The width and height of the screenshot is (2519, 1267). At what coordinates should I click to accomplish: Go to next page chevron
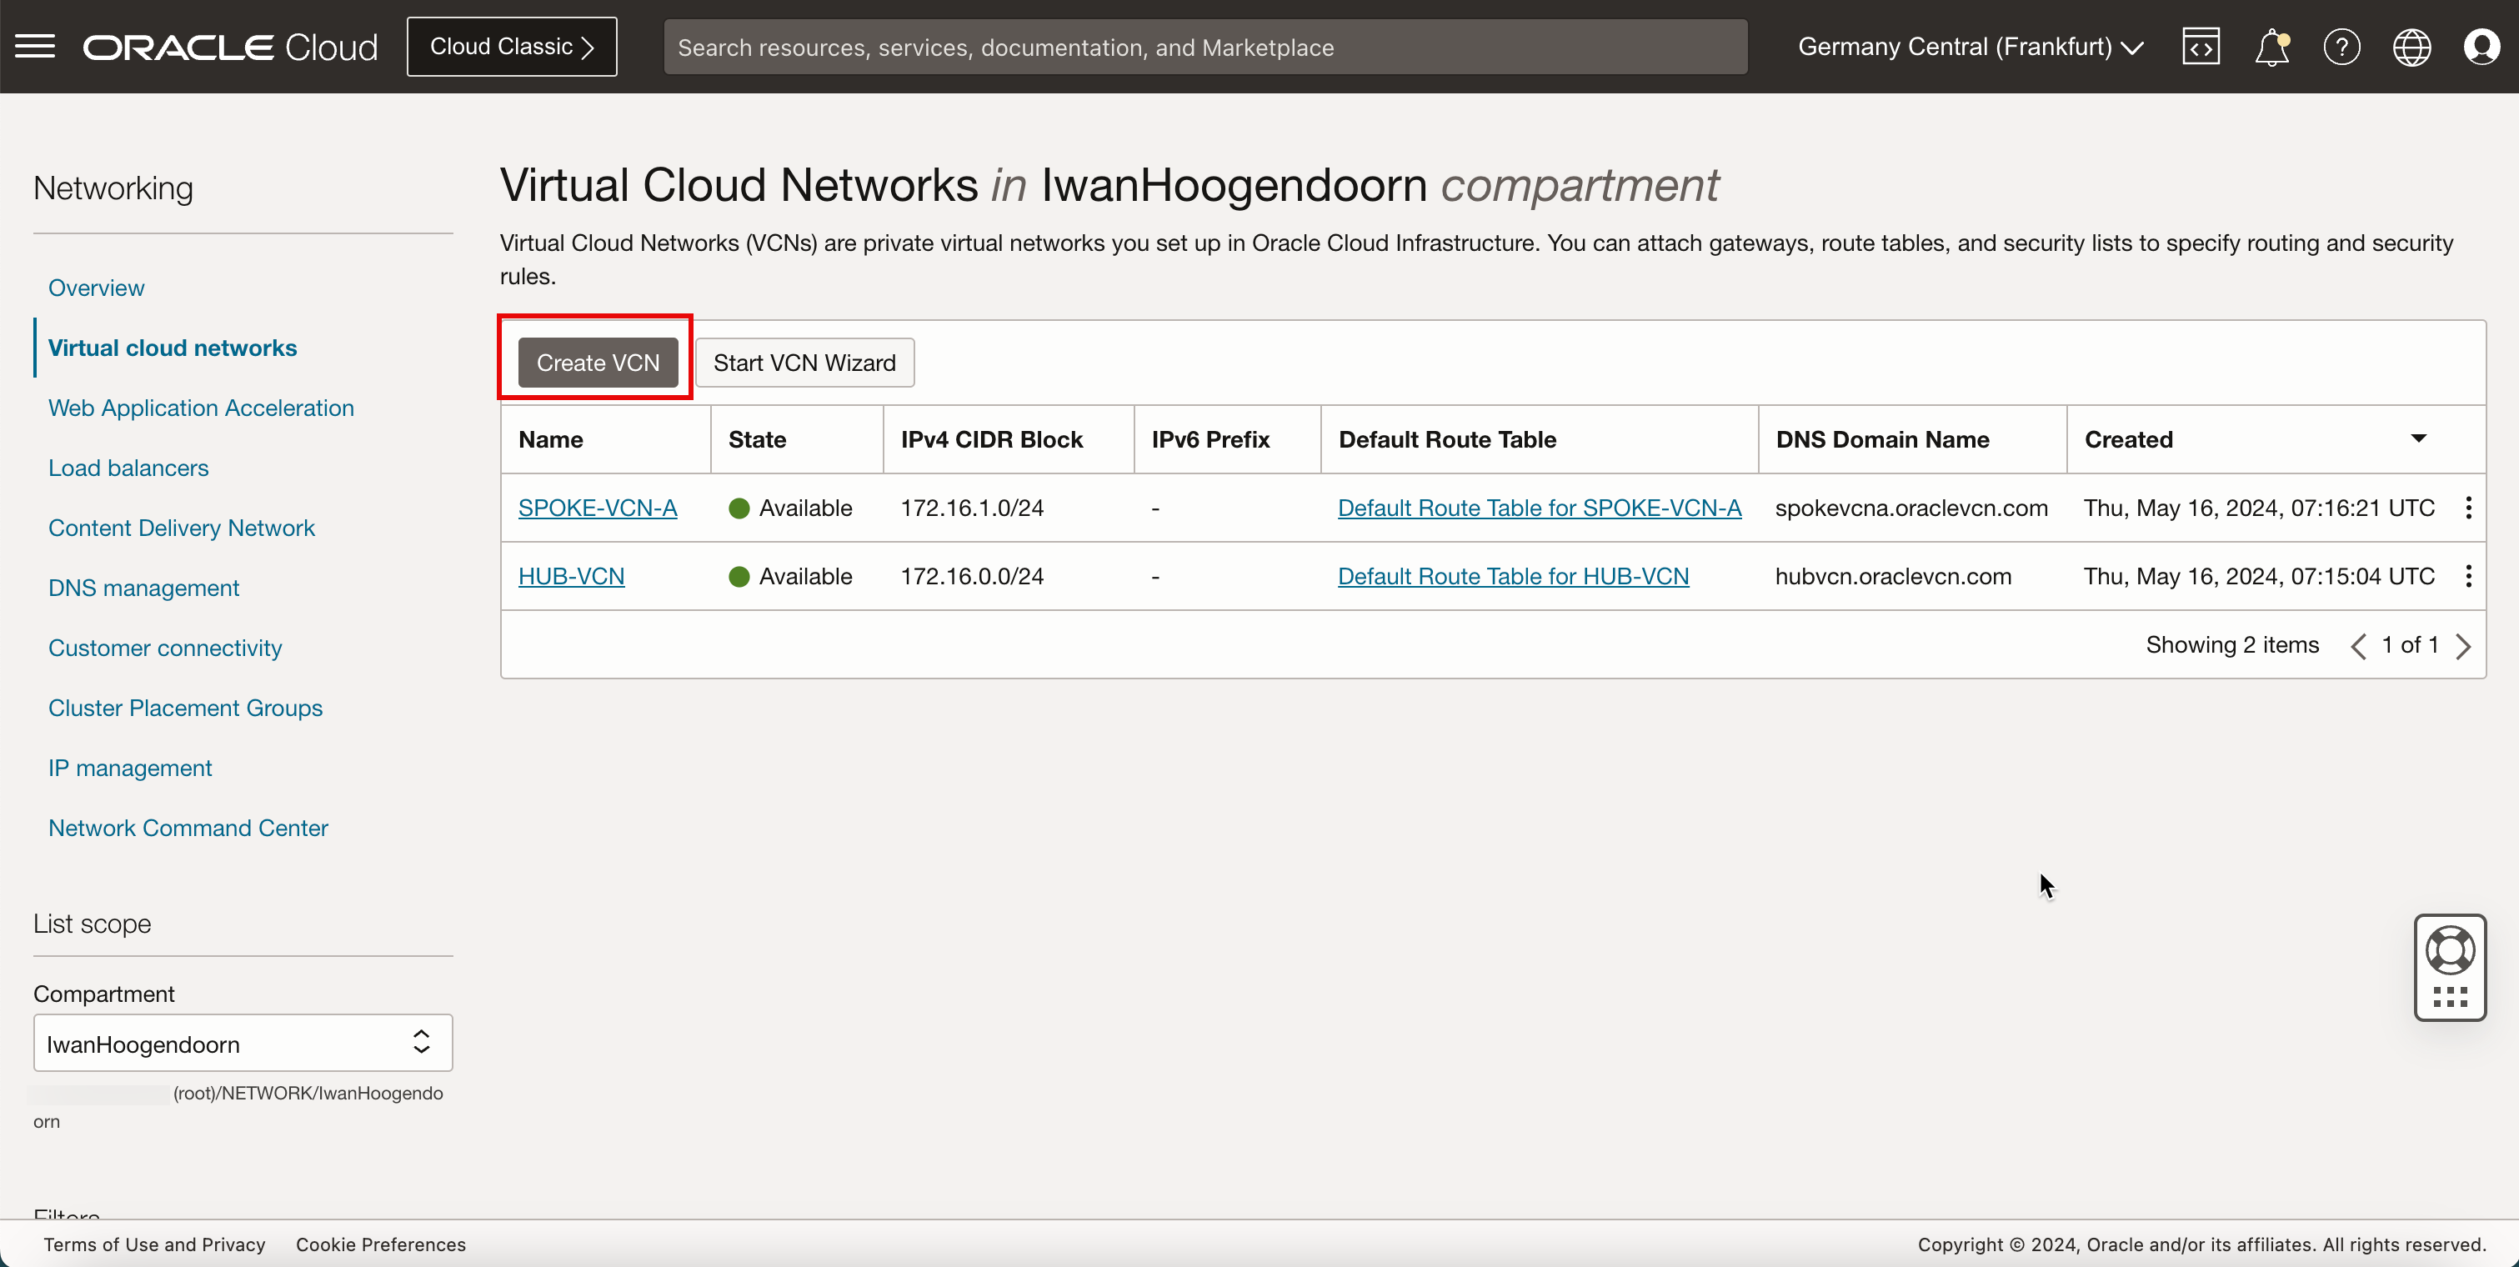(2463, 645)
